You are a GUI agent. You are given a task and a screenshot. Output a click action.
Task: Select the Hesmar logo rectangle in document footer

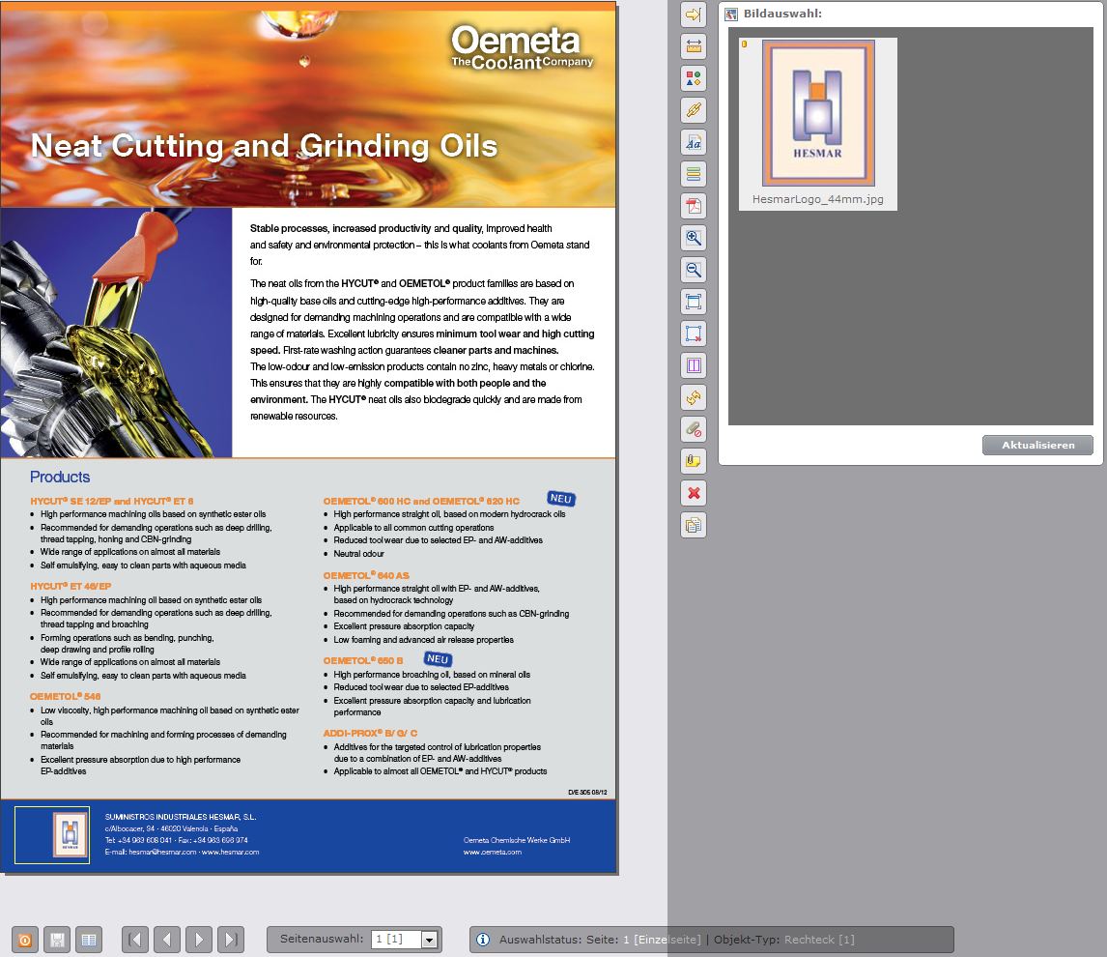(52, 835)
